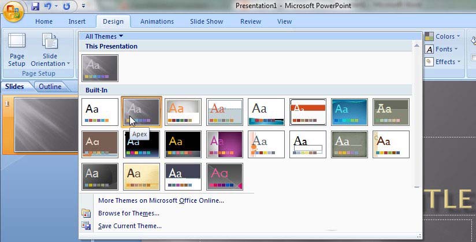Screen dimensions: 476x242
Task: Switch to the Outline pane tab
Action: click(x=50, y=87)
